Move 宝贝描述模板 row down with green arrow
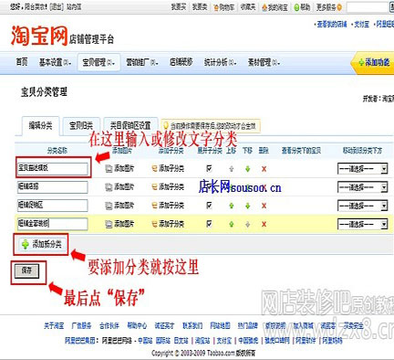Viewport: 394px width, 360px height. pyautogui.click(x=247, y=169)
